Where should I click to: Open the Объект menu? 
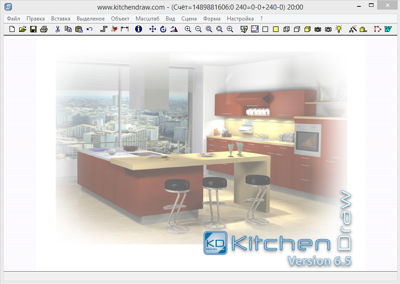point(120,19)
